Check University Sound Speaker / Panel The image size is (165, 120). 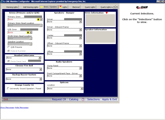pyautogui.click(x=8, y=88)
